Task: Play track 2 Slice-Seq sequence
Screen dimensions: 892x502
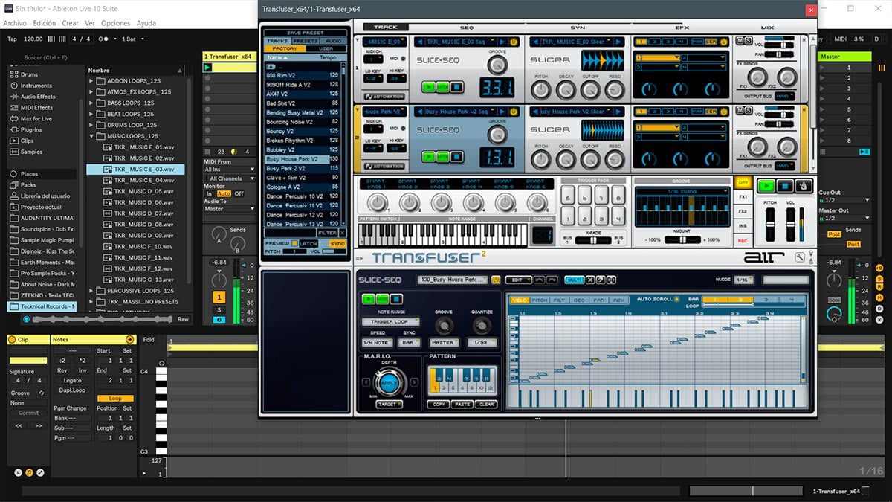Action: click(x=429, y=157)
